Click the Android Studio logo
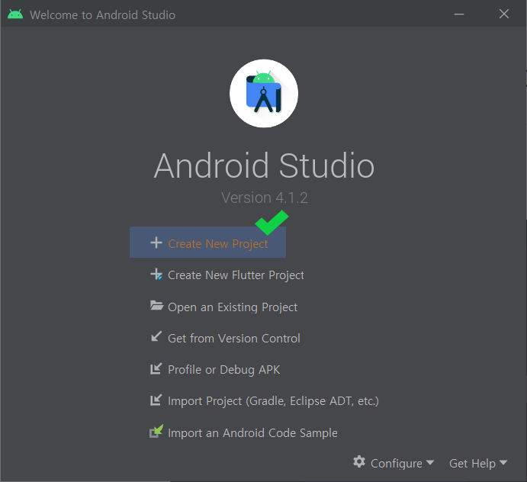Viewport: 527px width, 482px height. 264,94
